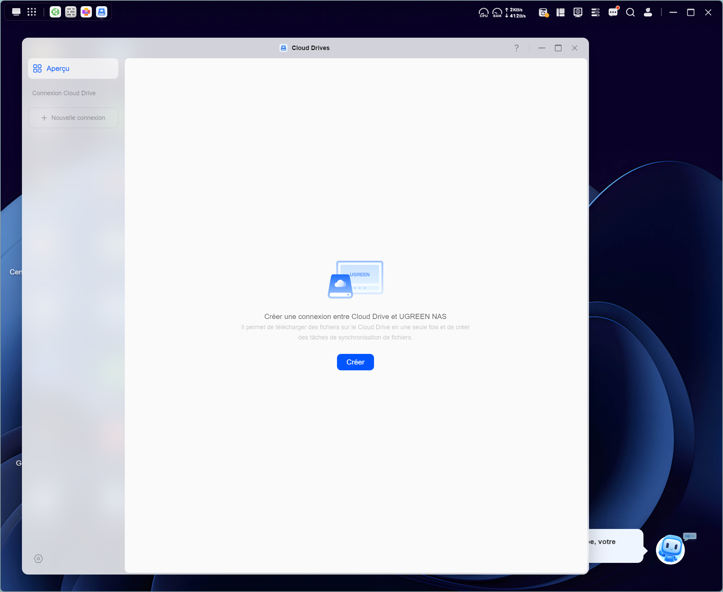Open the user account icon
Image resolution: width=723 pixels, height=592 pixels.
[648, 13]
